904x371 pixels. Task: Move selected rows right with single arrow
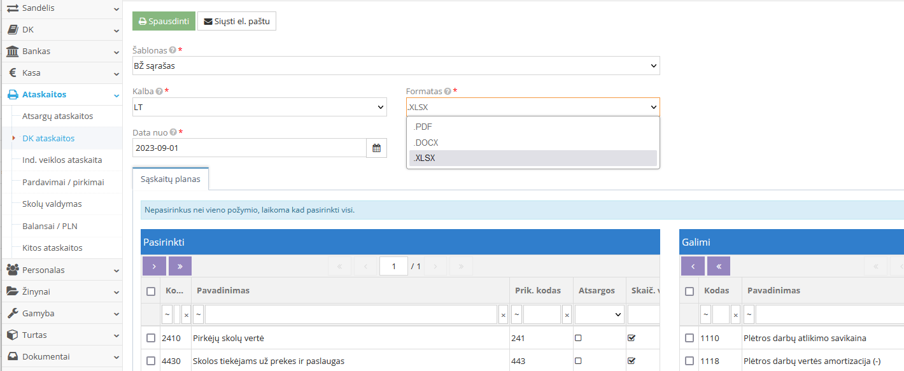coord(154,266)
